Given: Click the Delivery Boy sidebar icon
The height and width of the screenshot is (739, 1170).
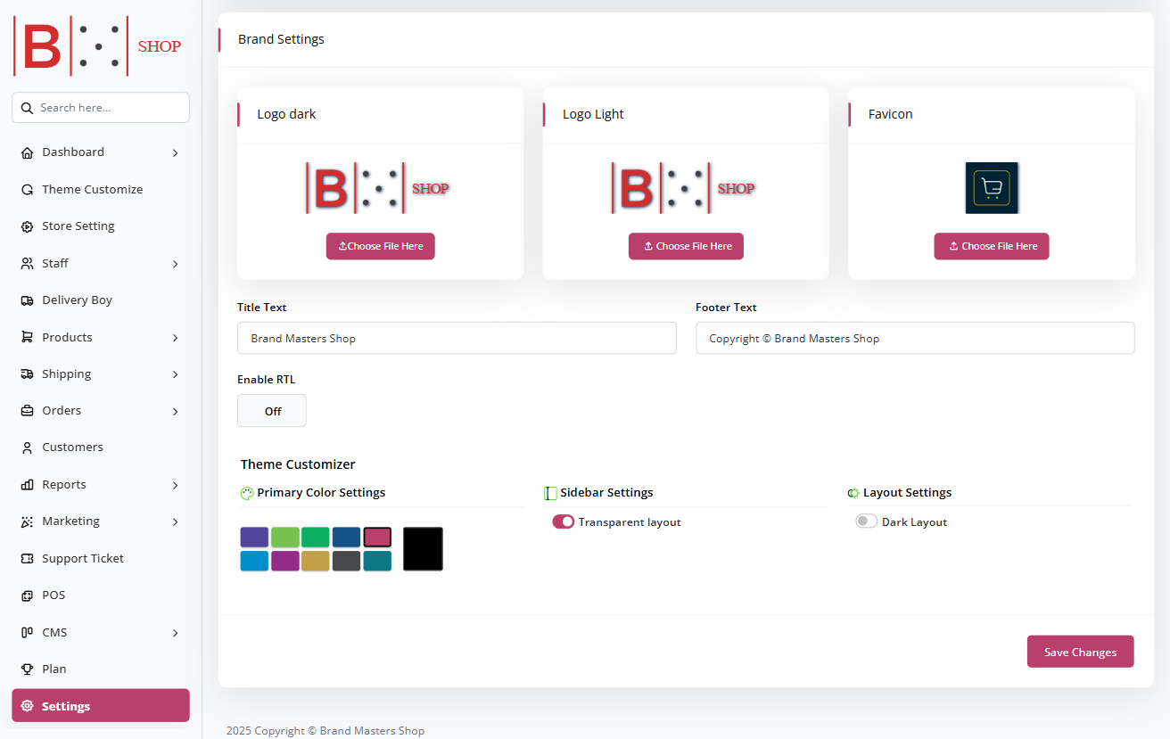Looking at the screenshot, I should click(27, 300).
